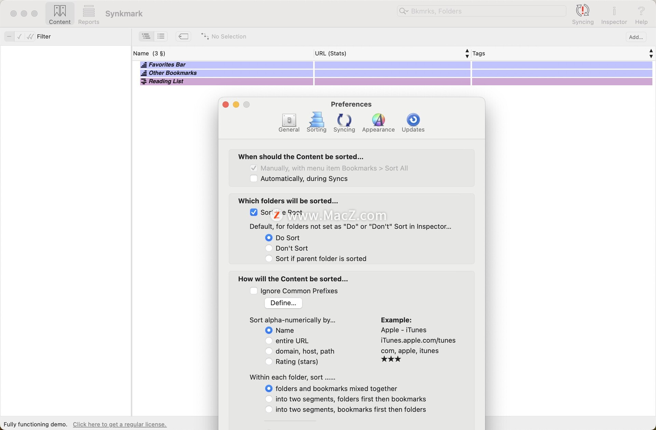Click the tag label icon button

coord(183,36)
